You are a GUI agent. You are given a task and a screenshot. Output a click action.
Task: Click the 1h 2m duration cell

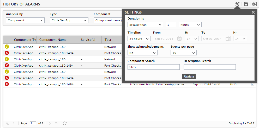[x=234, y=84]
